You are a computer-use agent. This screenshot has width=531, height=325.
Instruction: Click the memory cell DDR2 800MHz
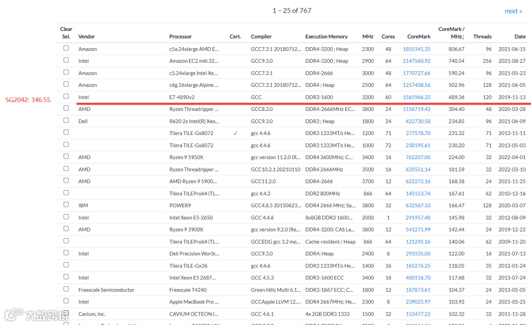point(323,193)
